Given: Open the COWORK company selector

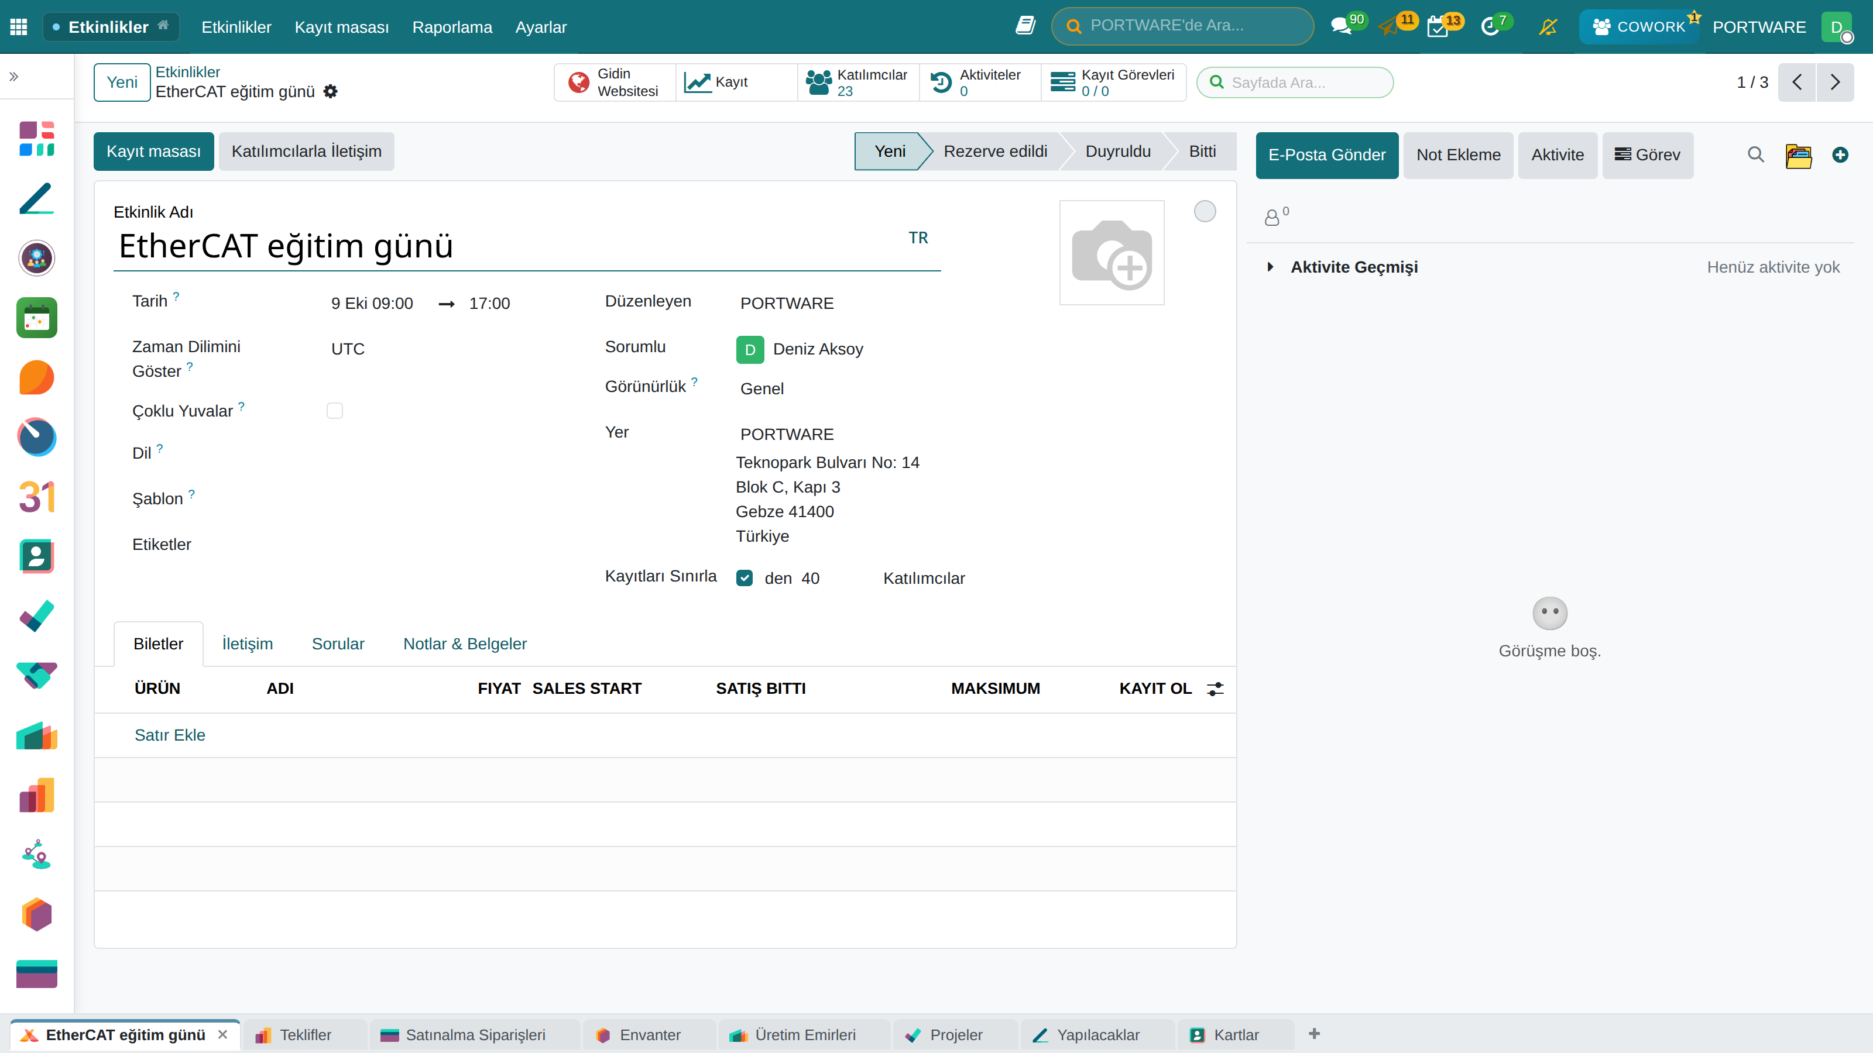Looking at the screenshot, I should pos(1639,27).
